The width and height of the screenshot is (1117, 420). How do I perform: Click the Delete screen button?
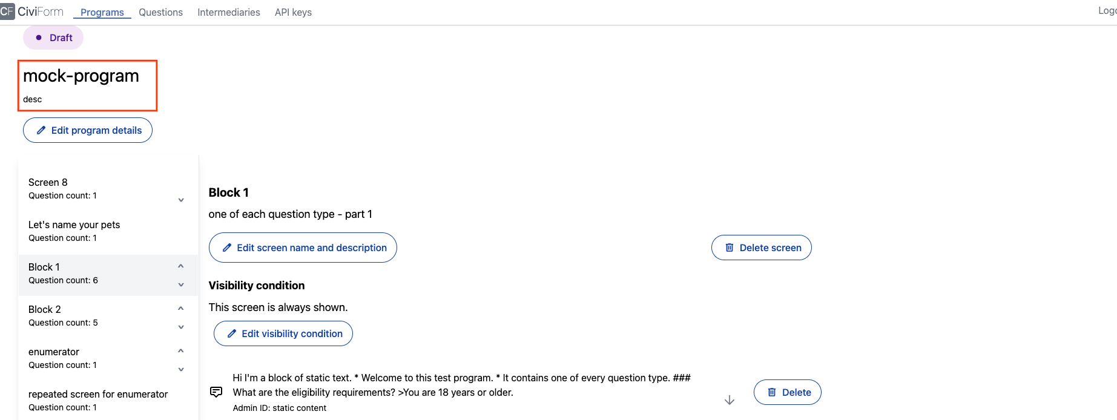coord(761,247)
